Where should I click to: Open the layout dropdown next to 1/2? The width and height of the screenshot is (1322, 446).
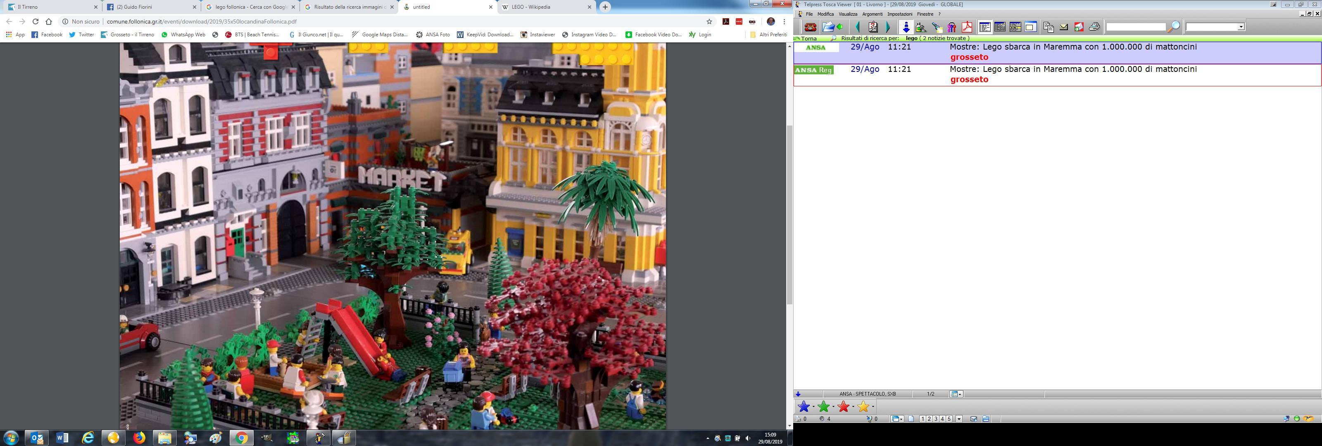957,394
